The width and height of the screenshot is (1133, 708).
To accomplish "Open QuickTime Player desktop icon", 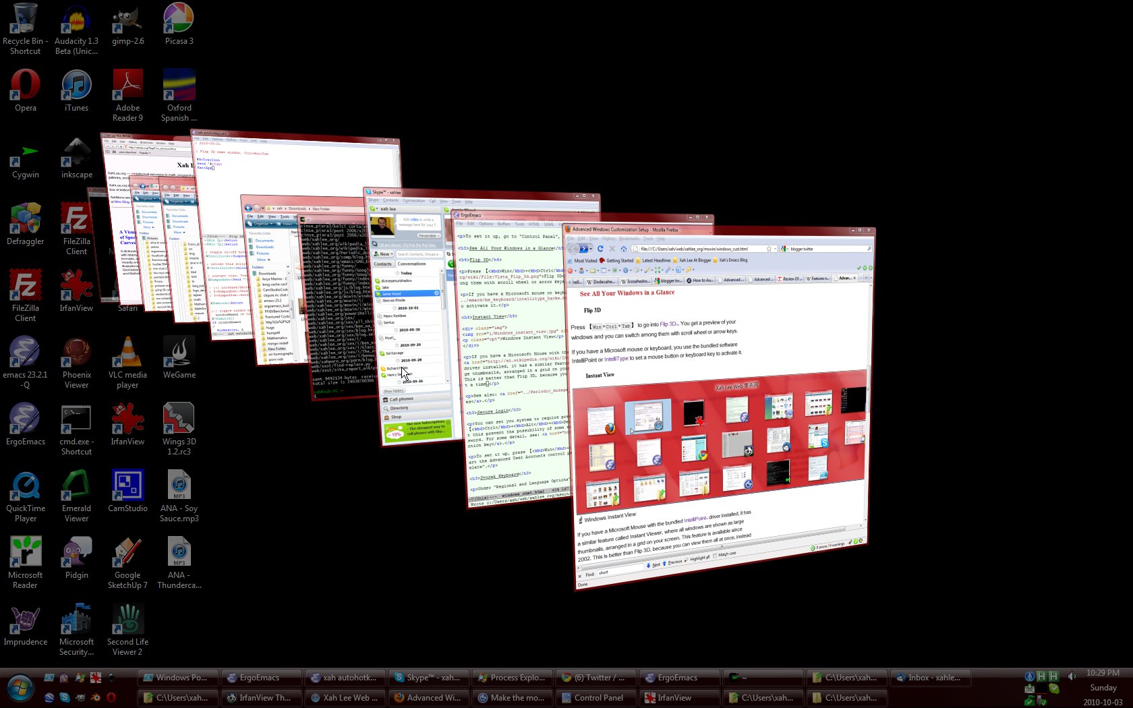I will click(x=25, y=496).
